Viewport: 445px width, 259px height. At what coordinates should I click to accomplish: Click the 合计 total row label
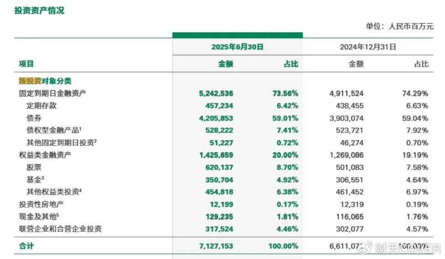point(26,246)
